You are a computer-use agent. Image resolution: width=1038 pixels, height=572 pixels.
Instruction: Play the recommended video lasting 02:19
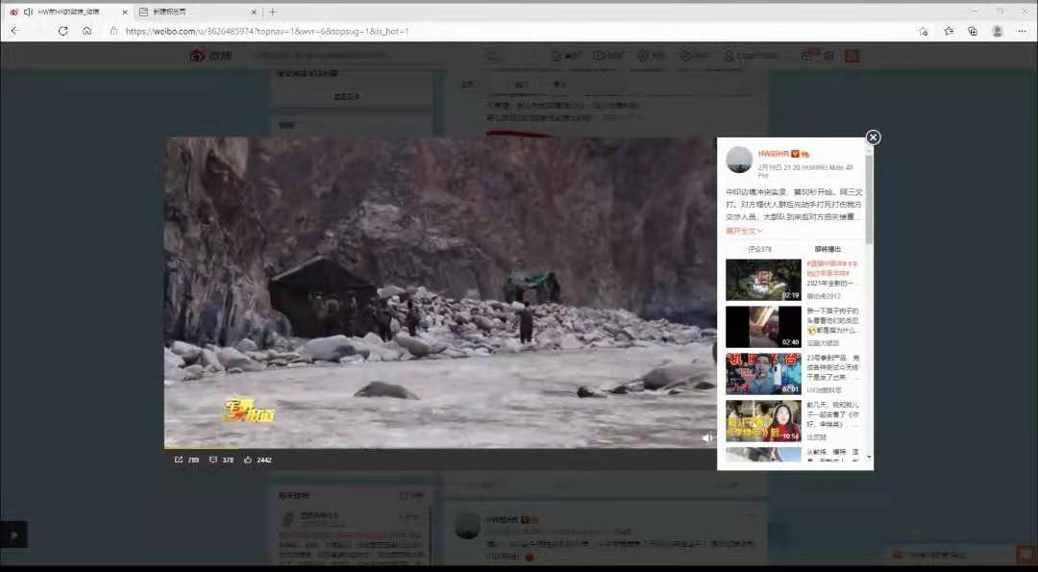(x=763, y=280)
